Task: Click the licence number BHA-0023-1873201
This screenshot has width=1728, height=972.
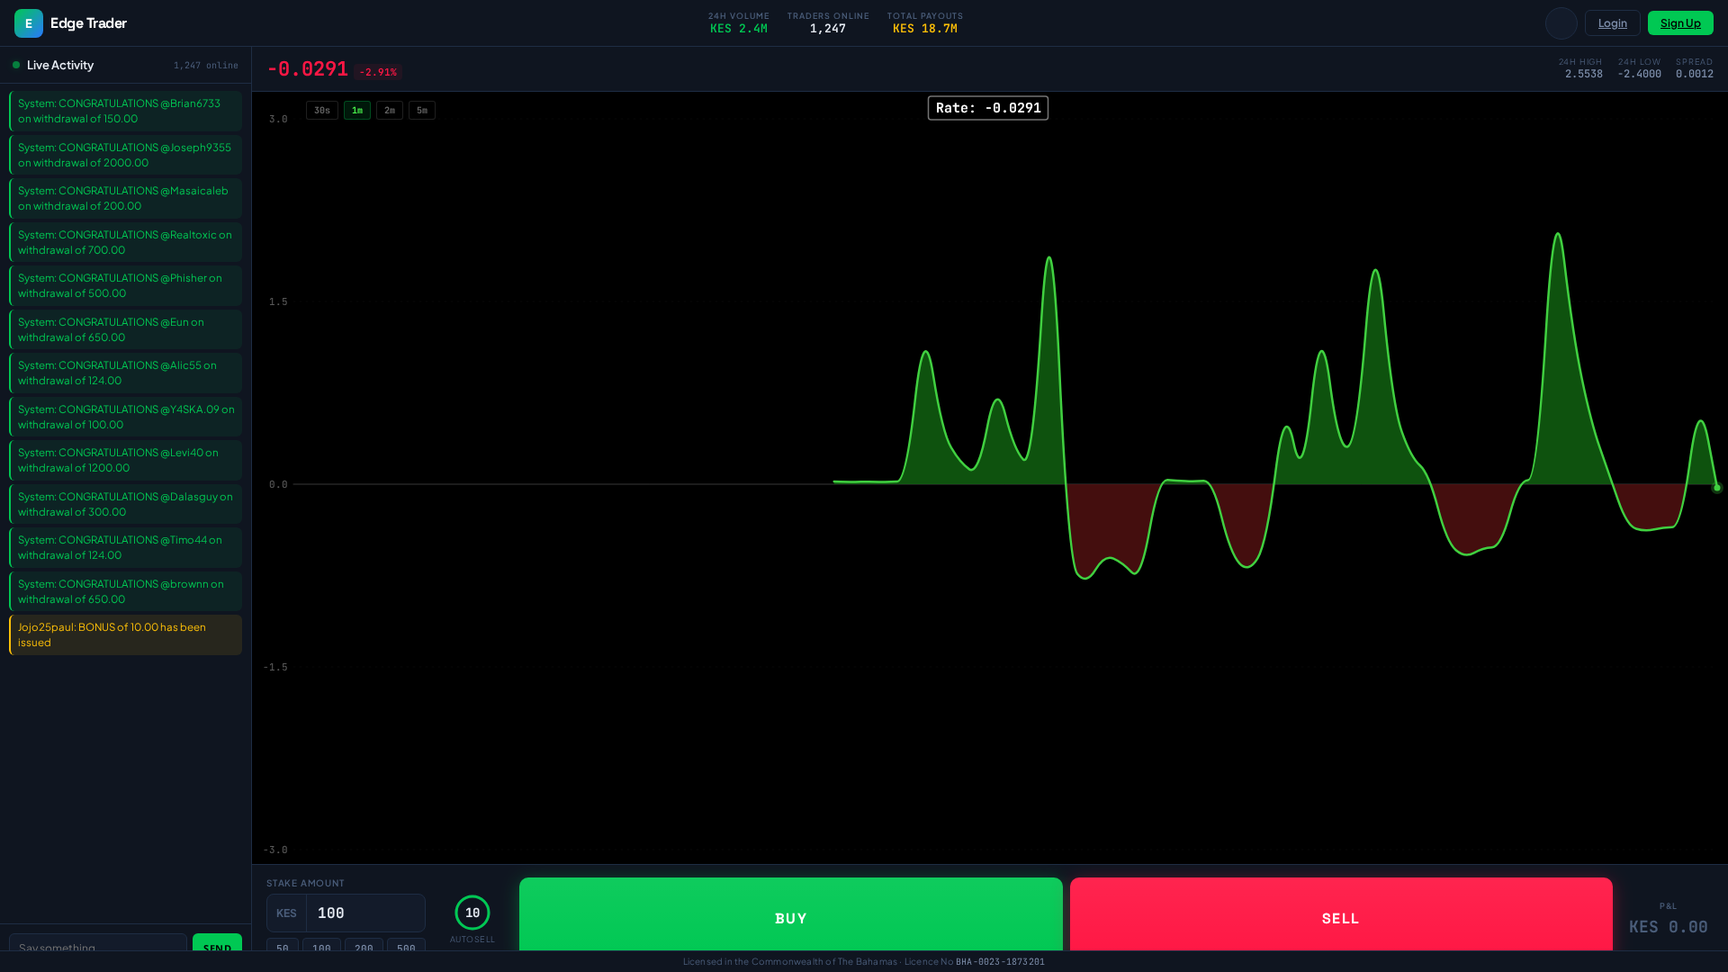Action: tap(1000, 962)
